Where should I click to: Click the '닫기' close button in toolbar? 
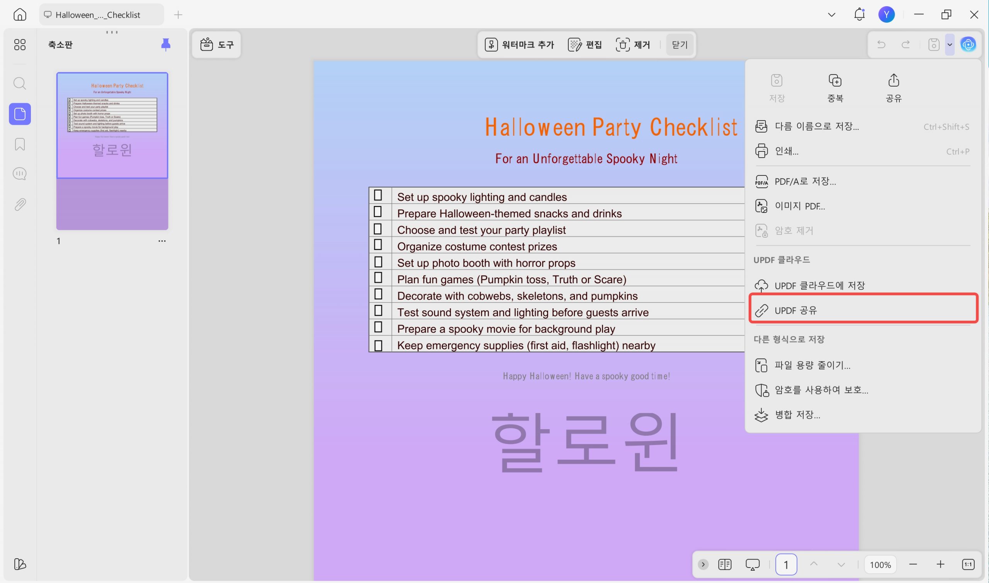[x=680, y=44]
